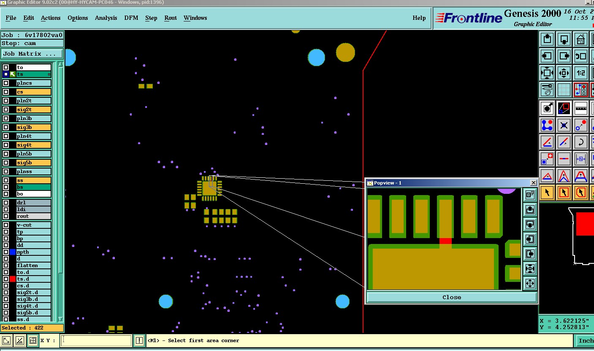Open the Help menu
594x351 pixels.
point(419,18)
